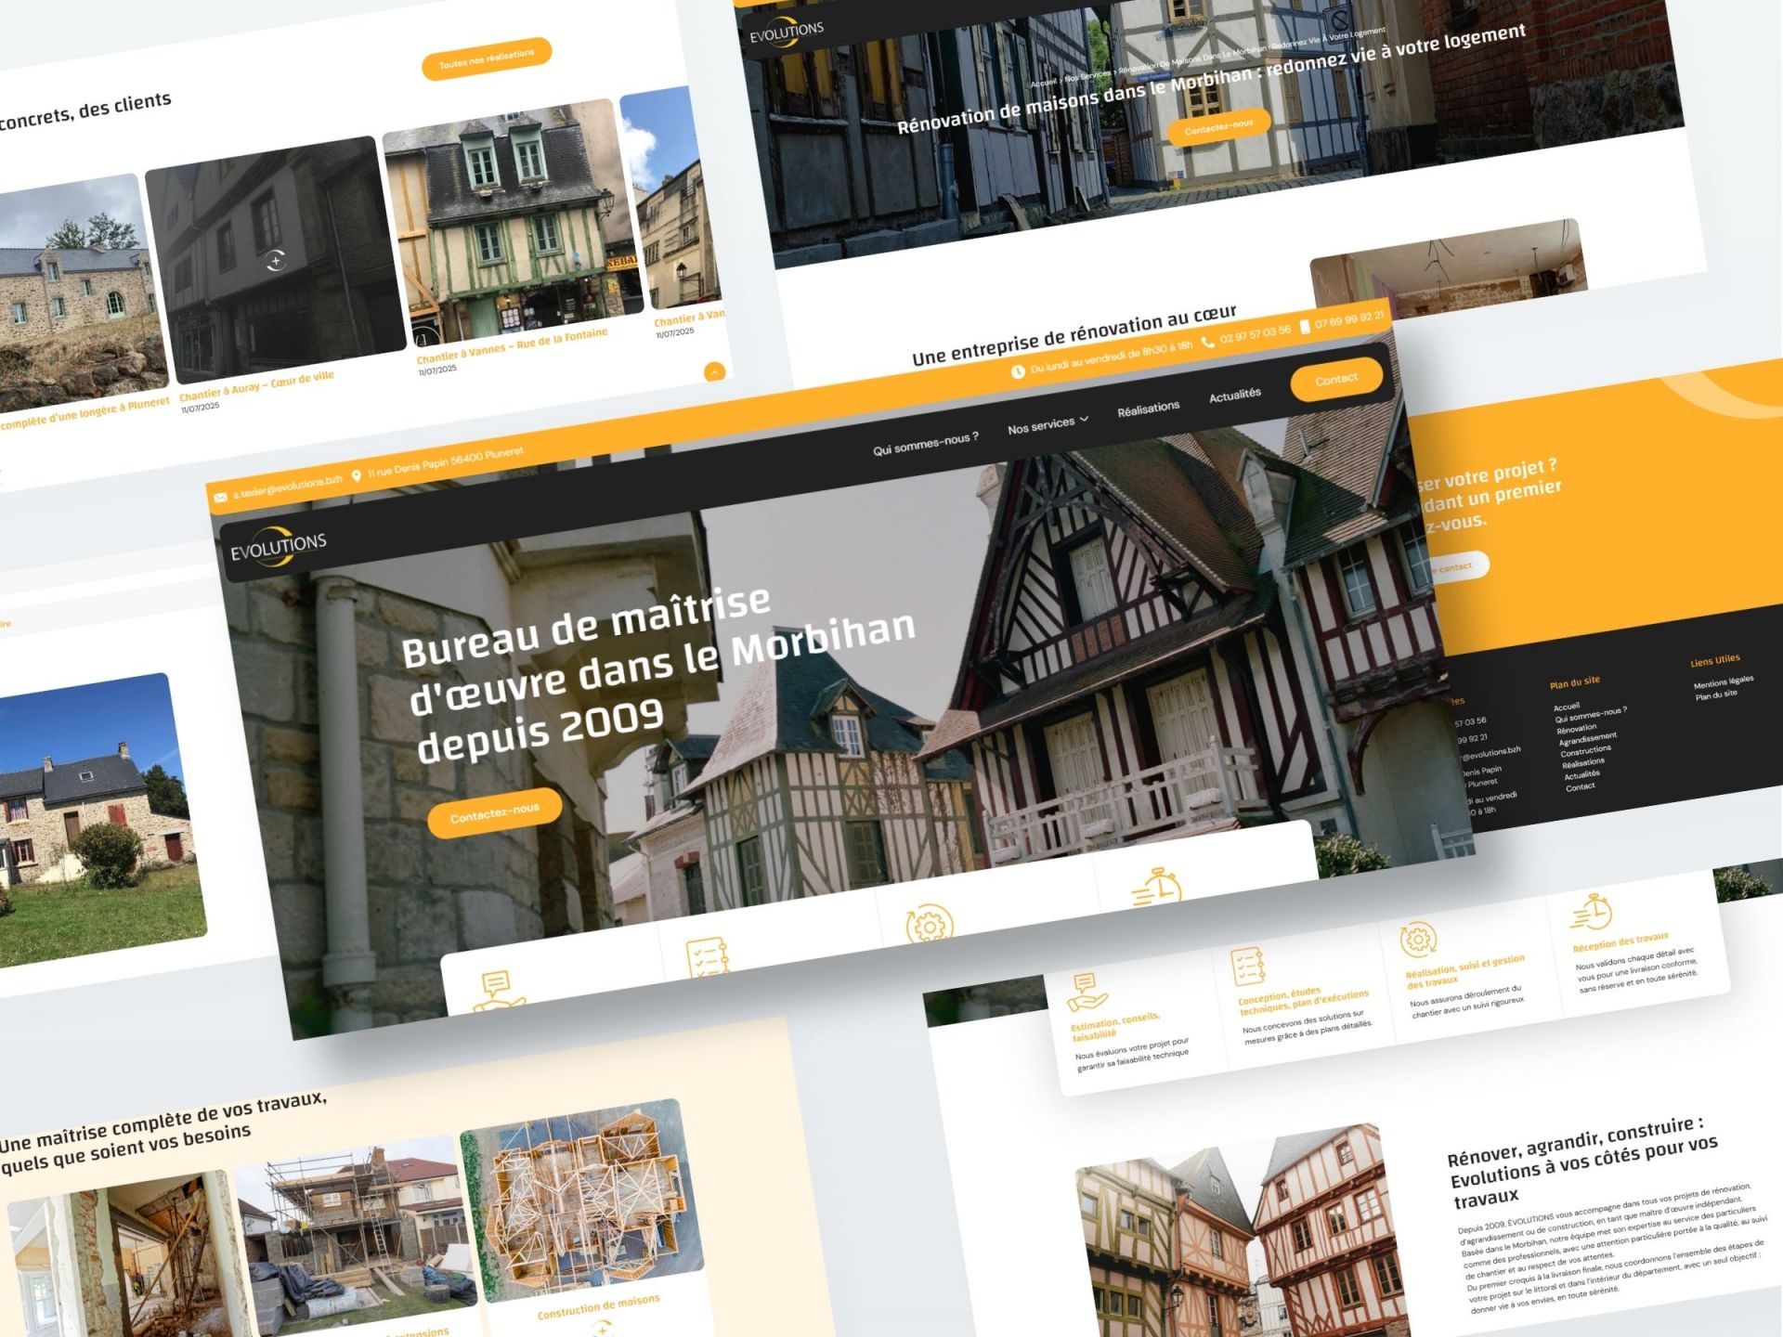The height and width of the screenshot is (1337, 1783).
Task: Click the gear icon in the Réalisation suivi card
Action: [1418, 941]
